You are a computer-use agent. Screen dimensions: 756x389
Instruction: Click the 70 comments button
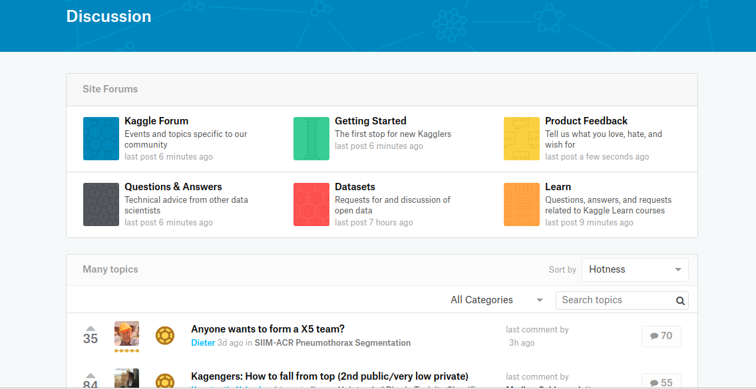click(x=661, y=336)
